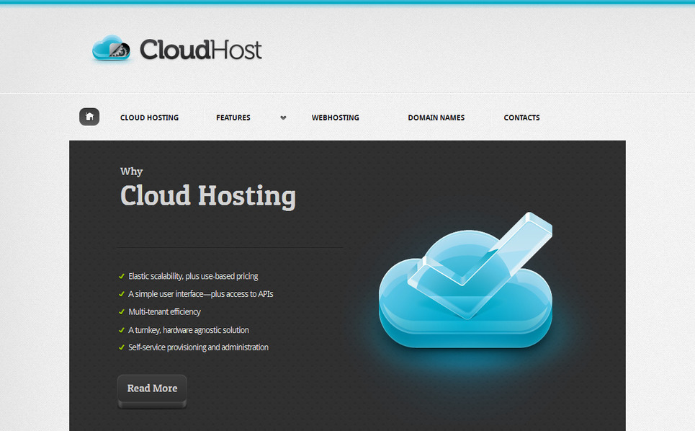This screenshot has width=695, height=431.
Task: Click "Self-service provisioning and administration" item
Action: coord(198,347)
